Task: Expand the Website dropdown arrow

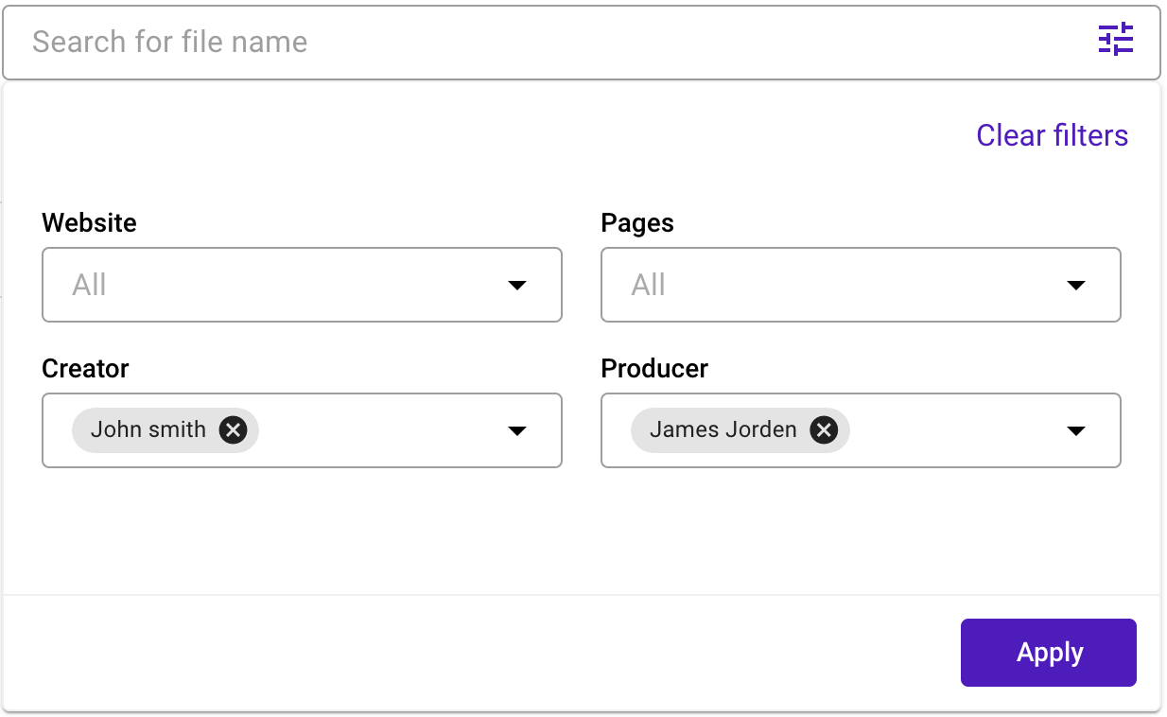Action: click(x=517, y=285)
